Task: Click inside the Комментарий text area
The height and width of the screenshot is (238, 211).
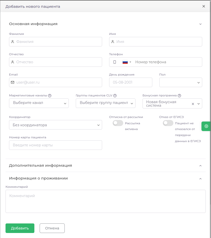Action: pos(105,201)
